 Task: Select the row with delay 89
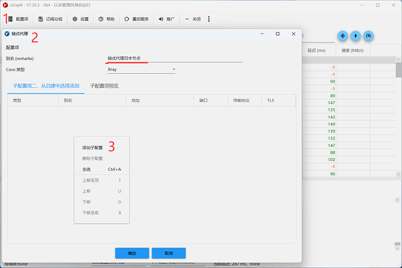348,96
